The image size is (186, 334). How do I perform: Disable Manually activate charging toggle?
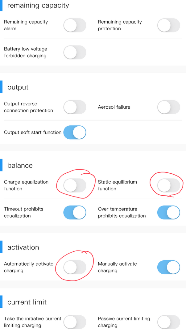pos(169,267)
